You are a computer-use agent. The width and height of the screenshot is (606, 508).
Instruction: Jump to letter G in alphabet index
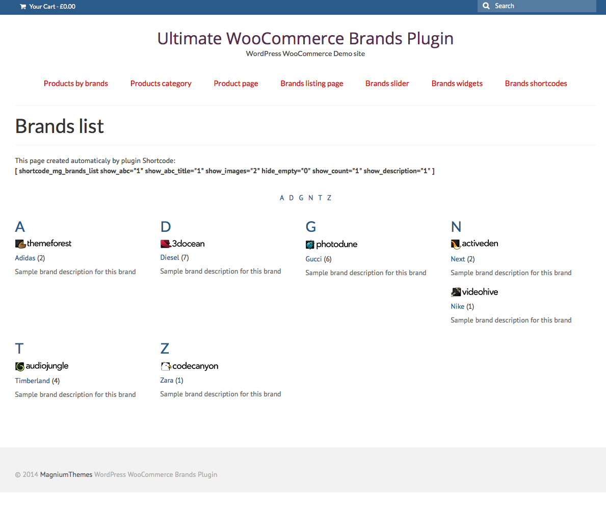coord(301,198)
